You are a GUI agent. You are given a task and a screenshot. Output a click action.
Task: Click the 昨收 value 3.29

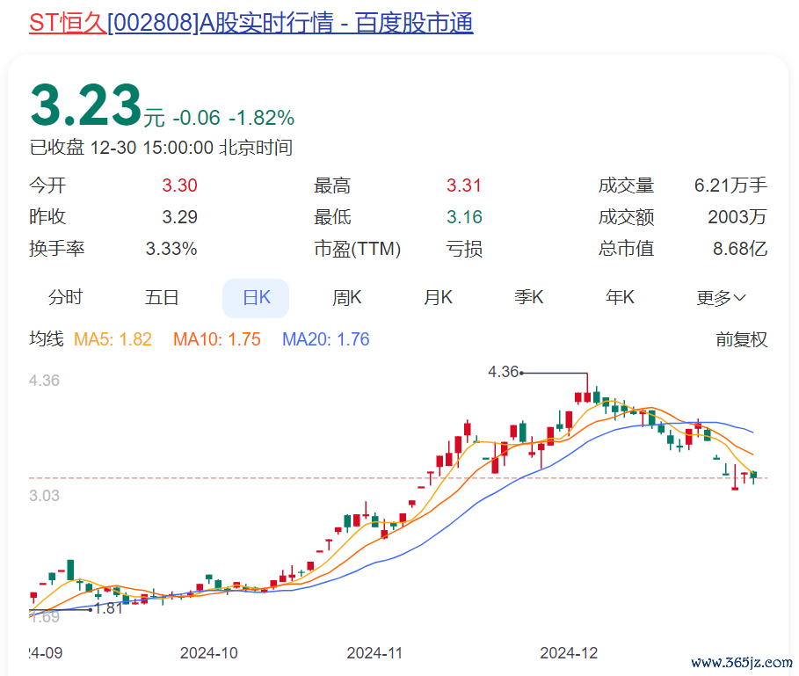coord(179,217)
